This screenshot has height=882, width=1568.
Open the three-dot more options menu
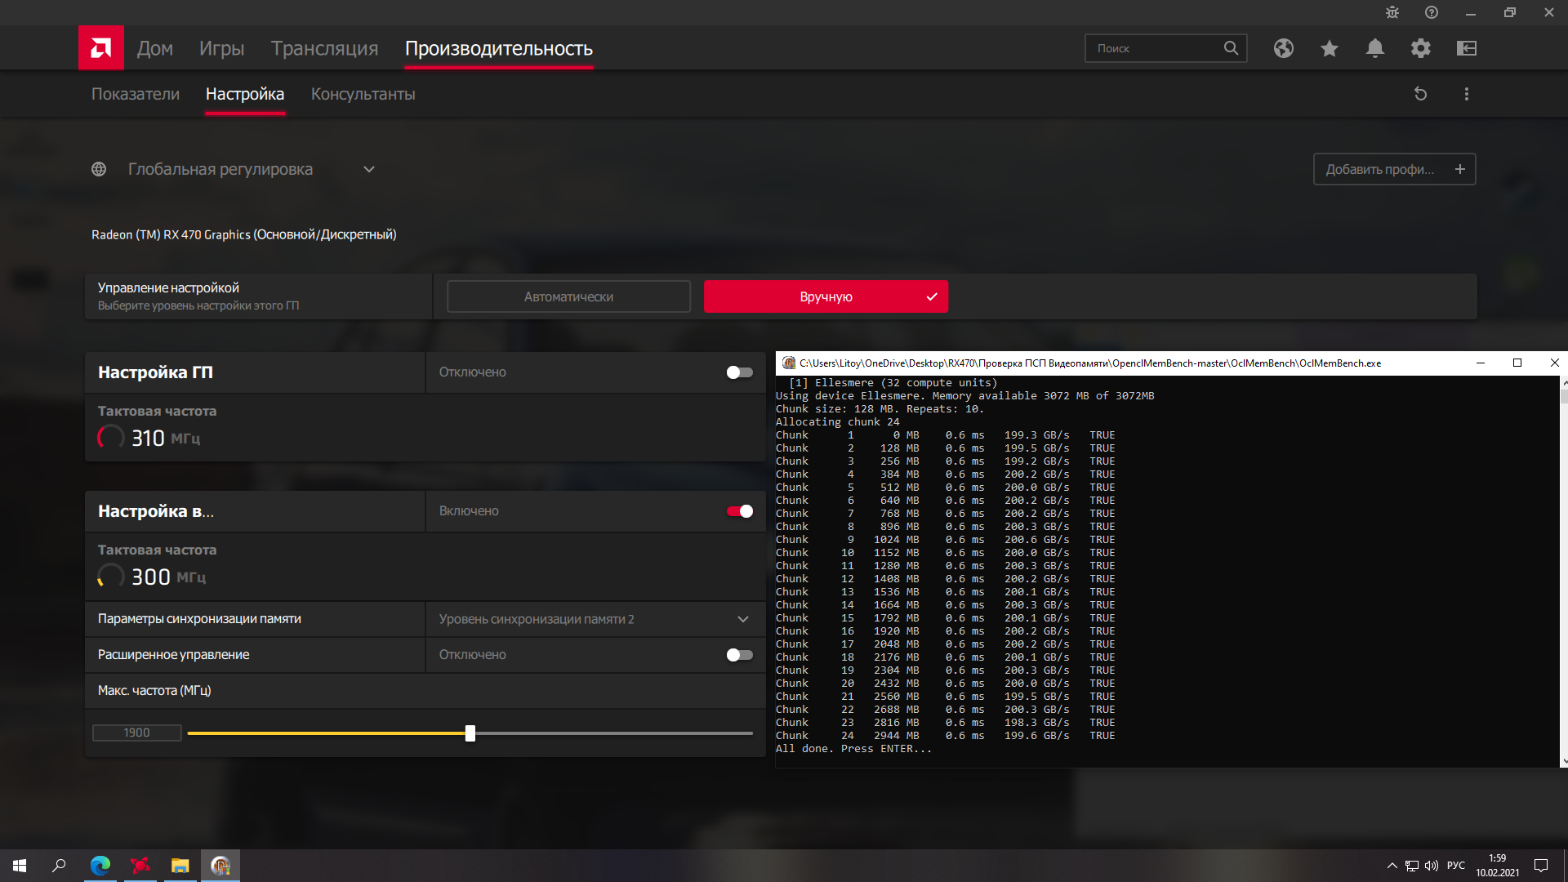pyautogui.click(x=1466, y=94)
